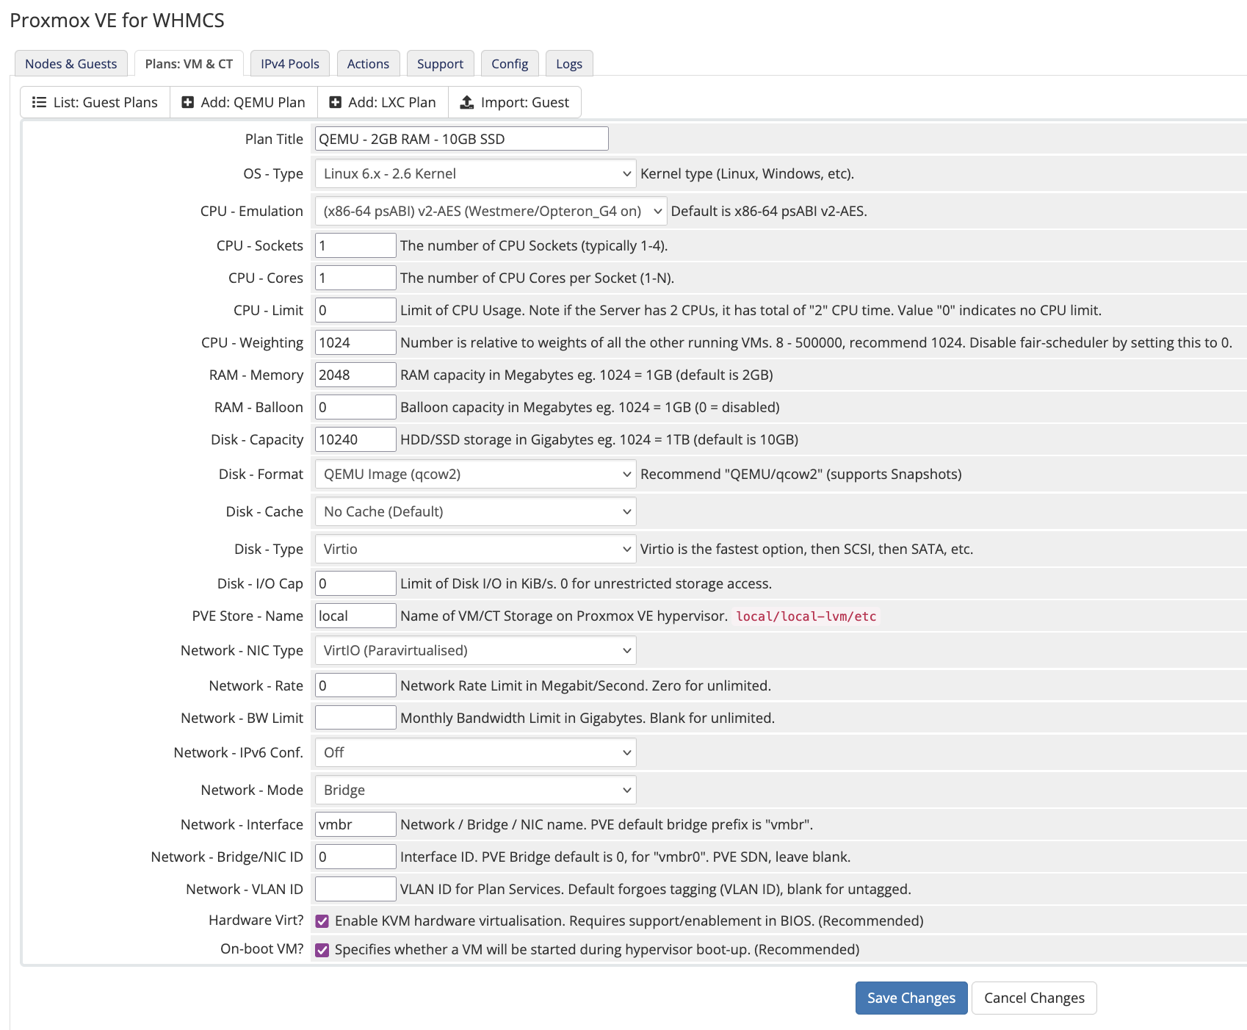Enable KVM hardware virtualisation checkbox
This screenshot has height=1030, width=1247.
(322, 920)
